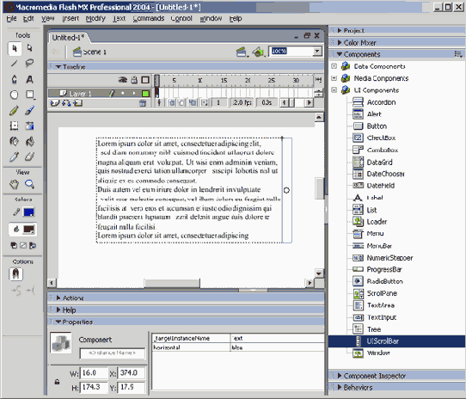The image size is (466, 399).
Task: Click the Edit Scene clapboard icon
Action: (242, 52)
